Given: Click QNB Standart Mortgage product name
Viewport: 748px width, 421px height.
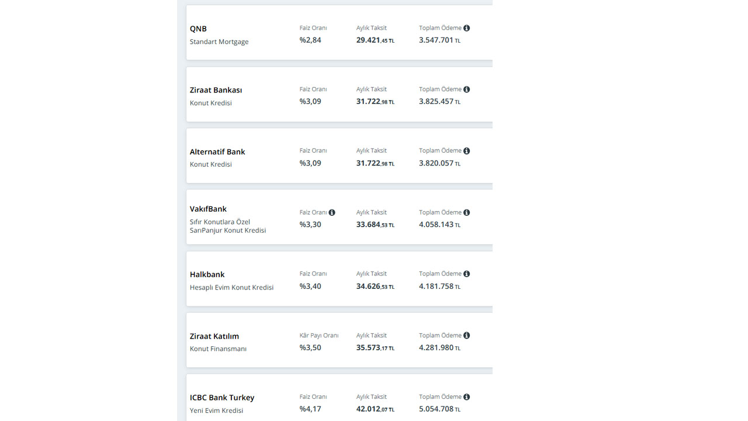Looking at the screenshot, I should point(219,42).
